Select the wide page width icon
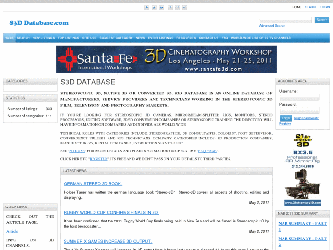Viewport: 333px width, 250px height. [x=177, y=7]
